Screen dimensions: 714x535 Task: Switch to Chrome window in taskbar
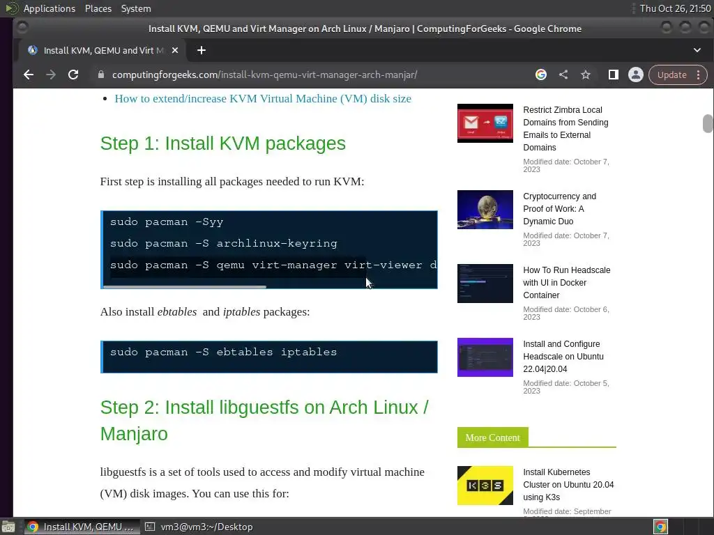pos(81,527)
